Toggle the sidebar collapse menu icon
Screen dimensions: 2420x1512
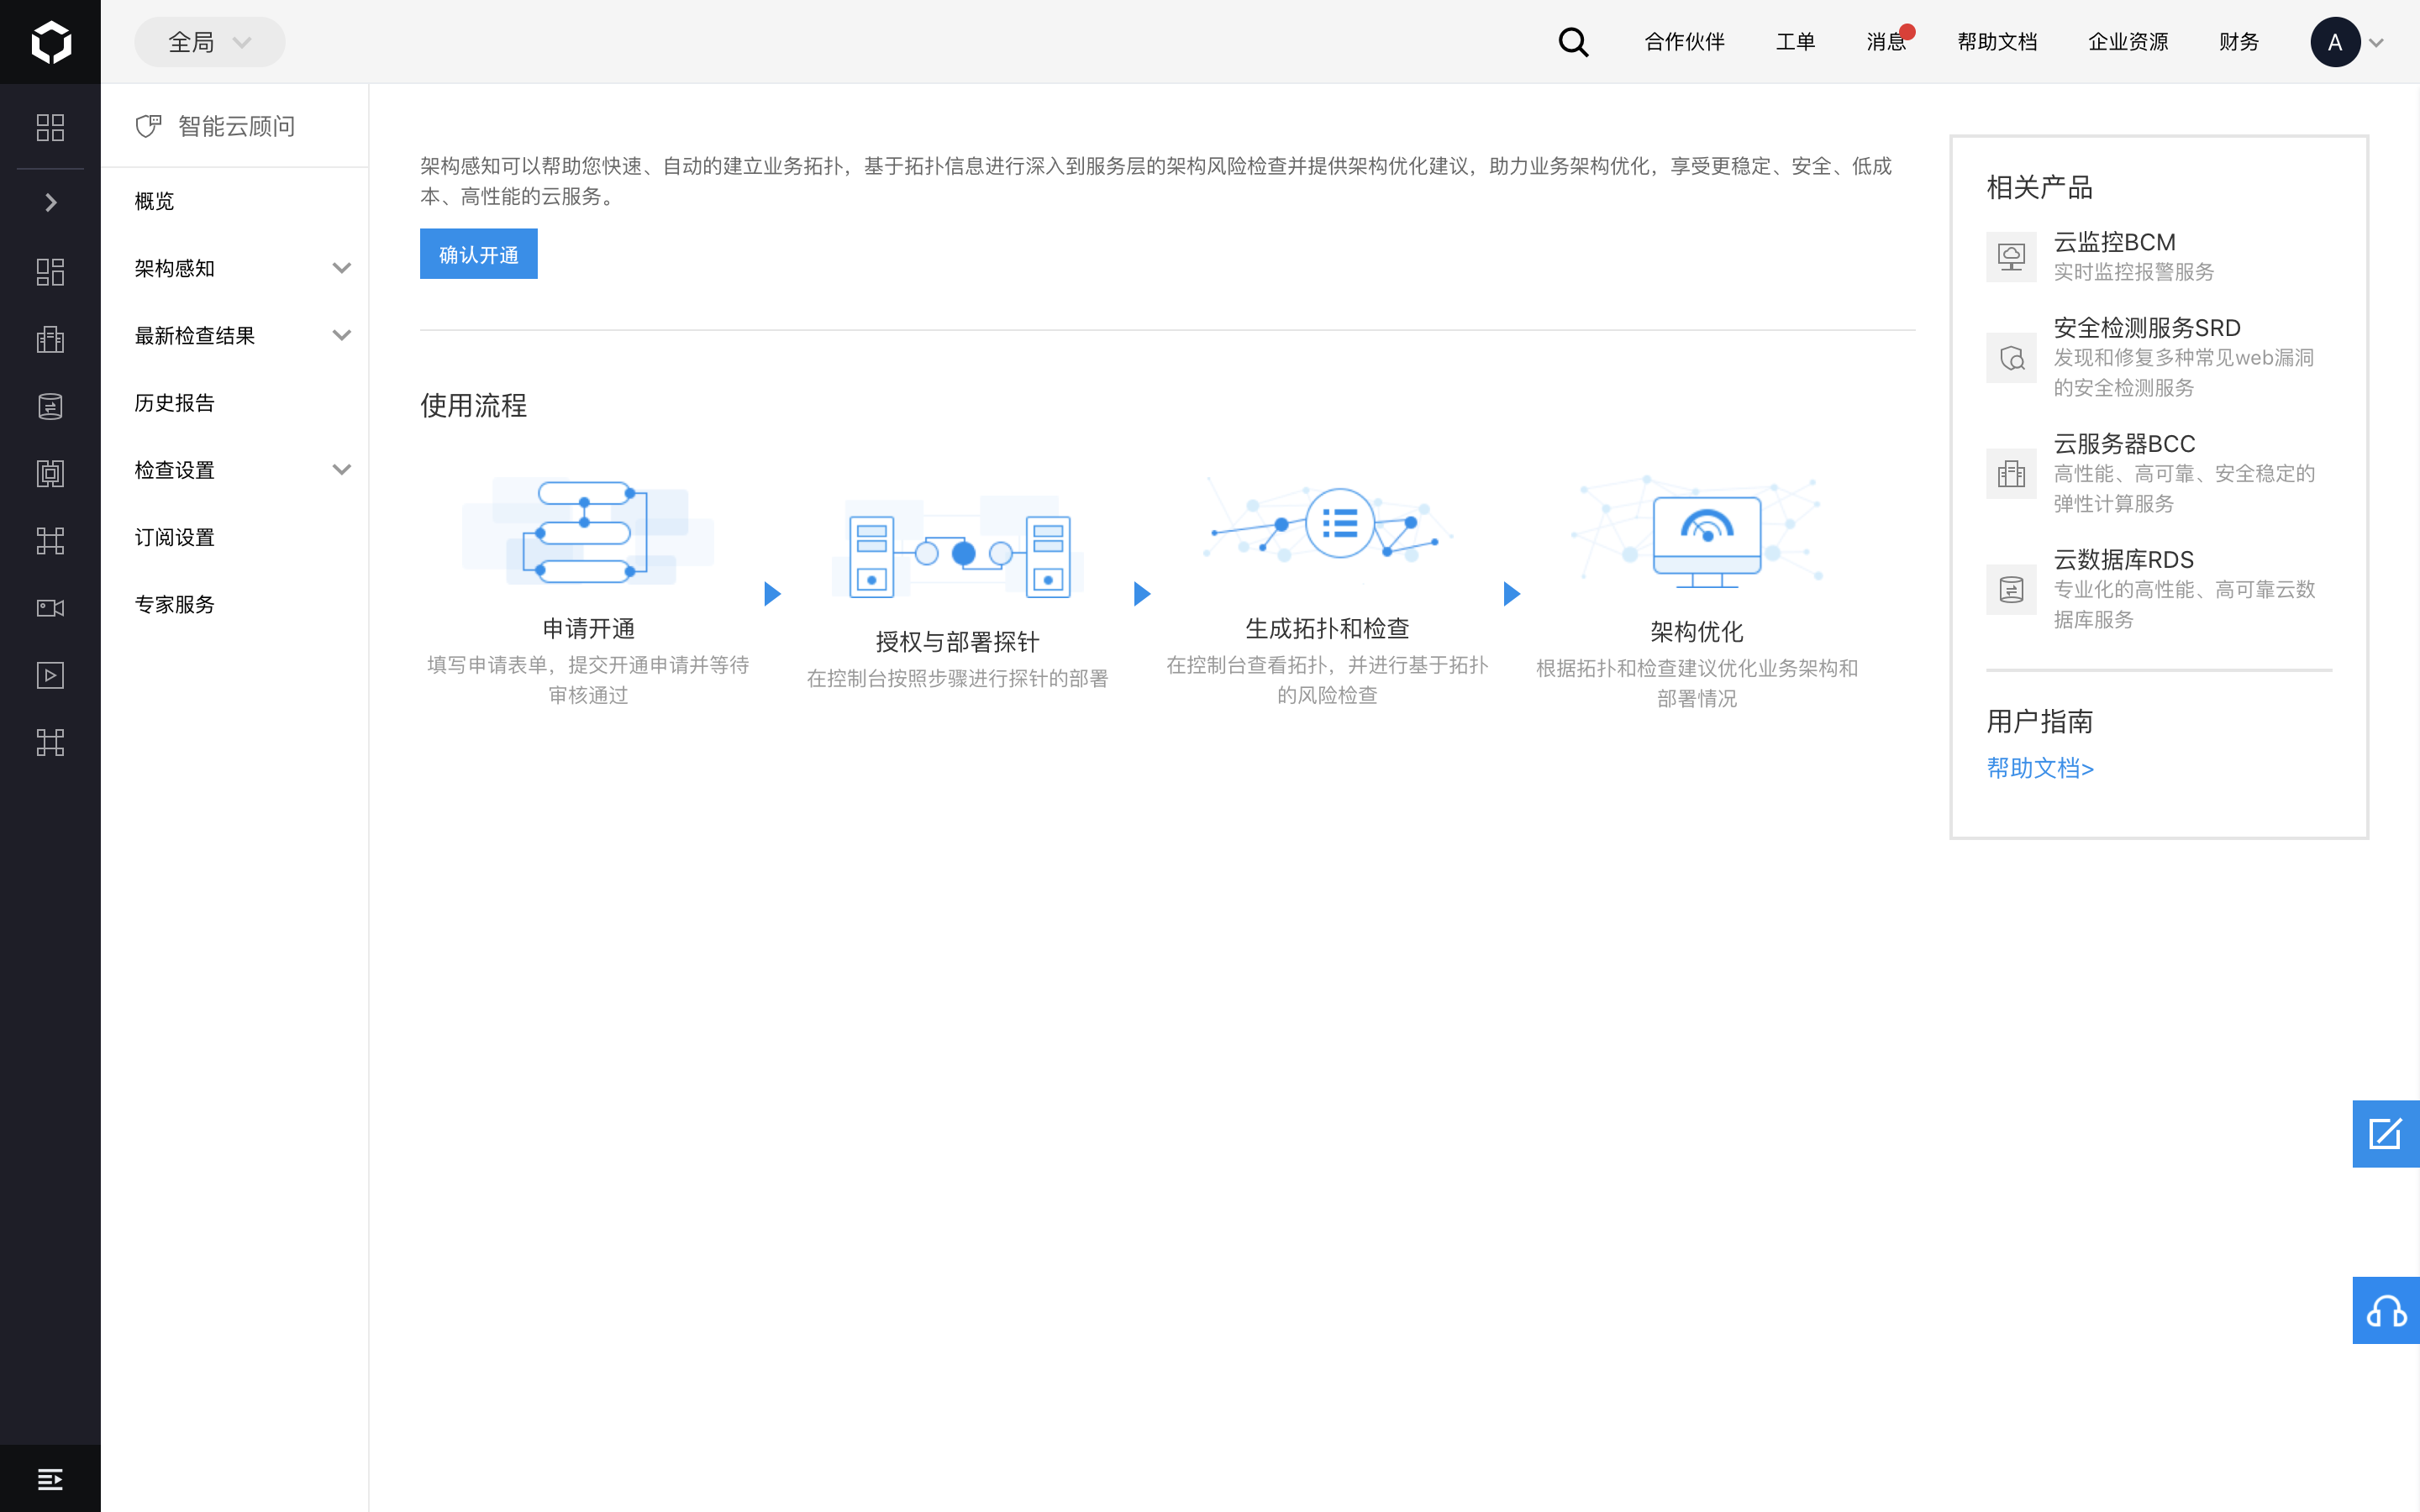50,1478
